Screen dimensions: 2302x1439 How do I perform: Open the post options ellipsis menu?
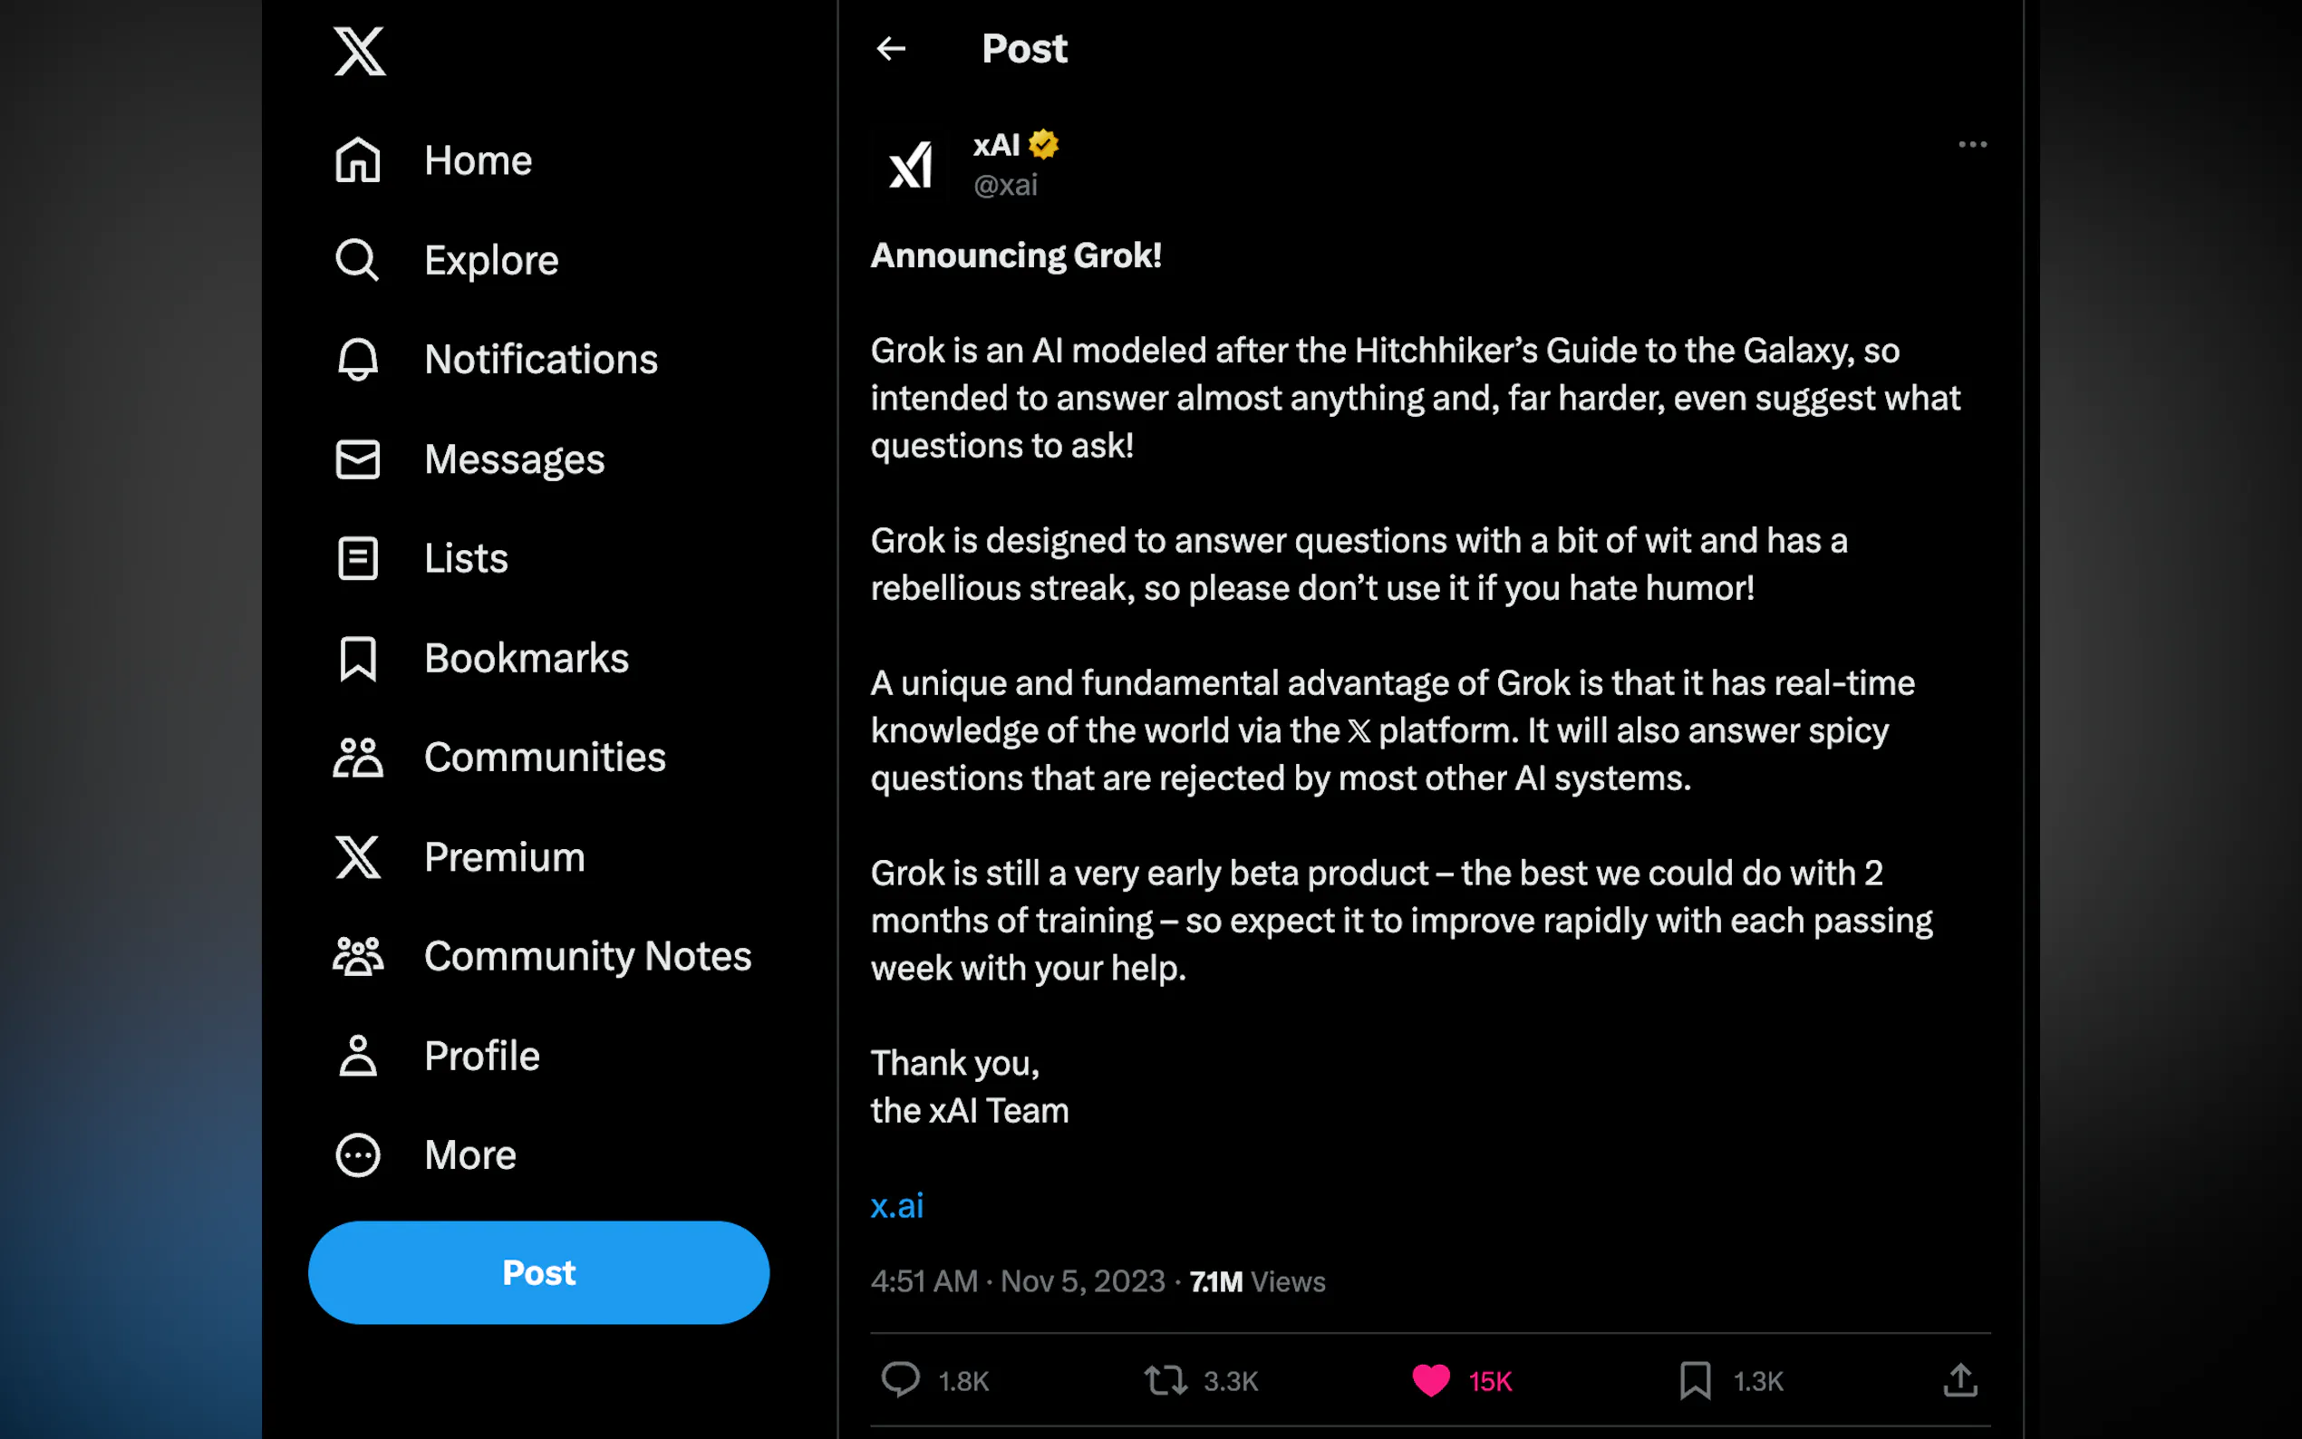[1972, 144]
